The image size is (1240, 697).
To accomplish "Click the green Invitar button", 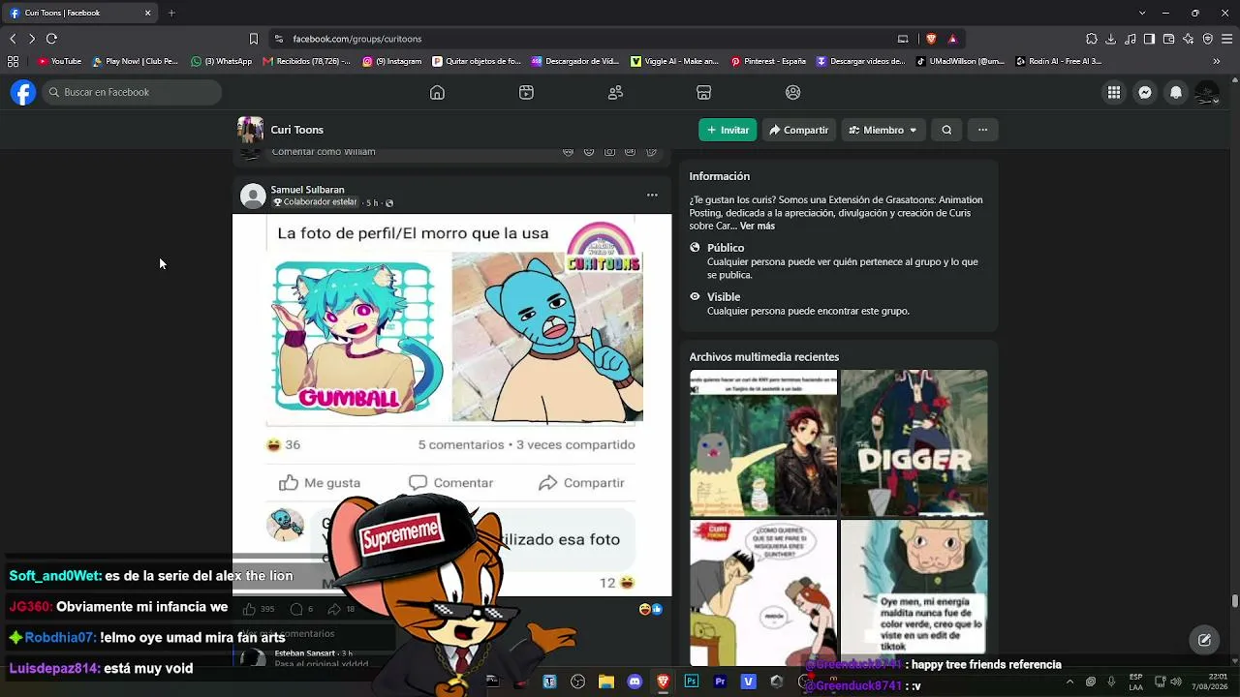I will pos(728,130).
